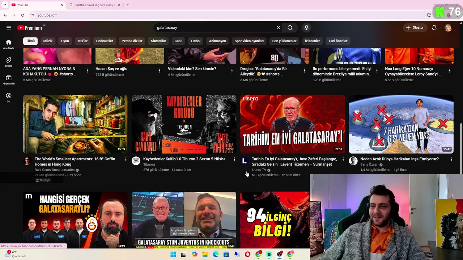Open the Libero TV channel link

coord(259,170)
